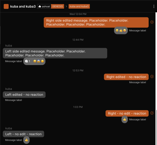Click delivered checkmark next to 'Right - no edit - reaction'
157x145 pixels.
point(152,113)
